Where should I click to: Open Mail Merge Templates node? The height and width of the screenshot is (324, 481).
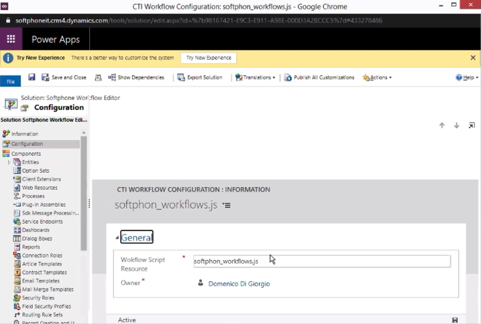47,289
